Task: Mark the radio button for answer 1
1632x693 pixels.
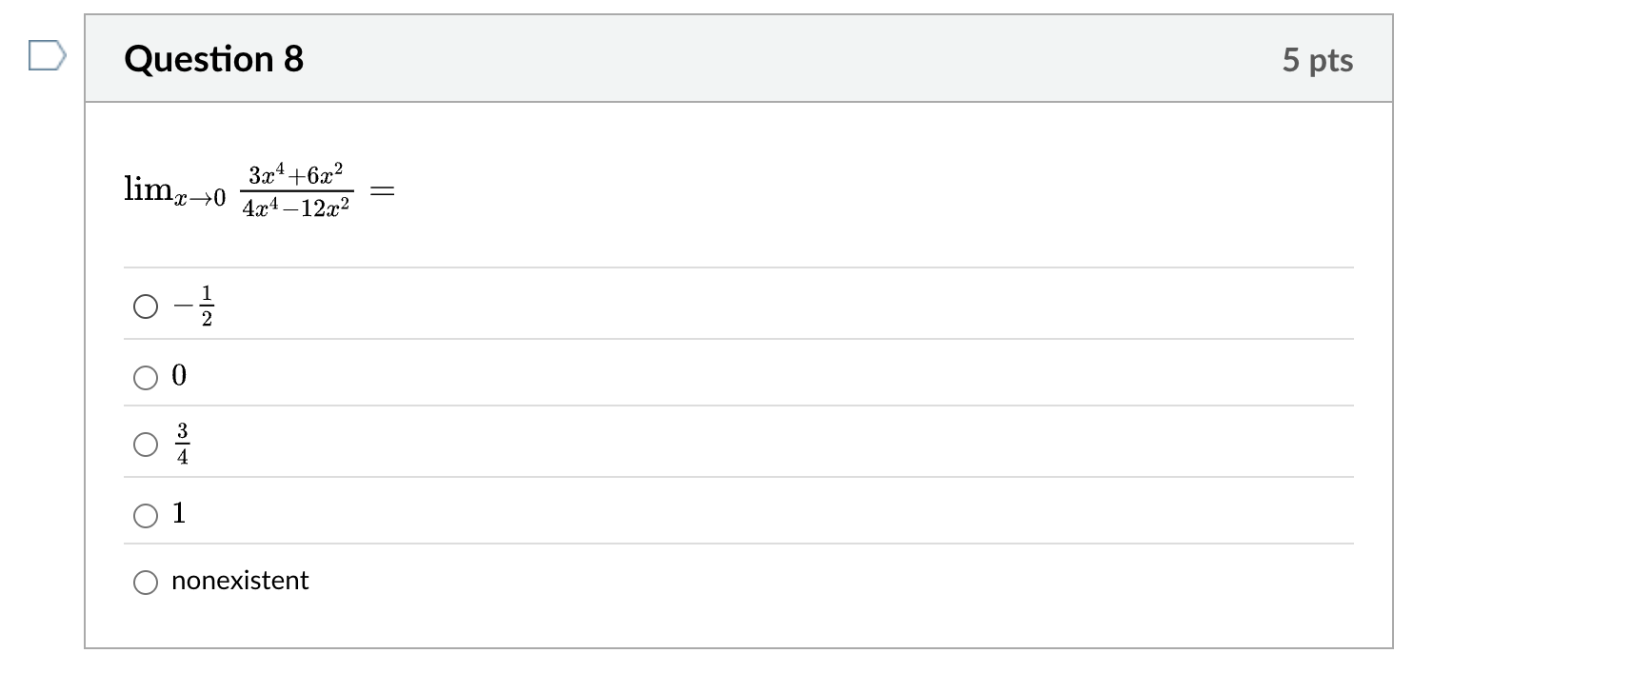Action: (x=146, y=516)
